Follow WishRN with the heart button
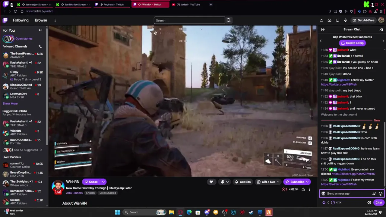The image size is (386, 217). (211, 182)
